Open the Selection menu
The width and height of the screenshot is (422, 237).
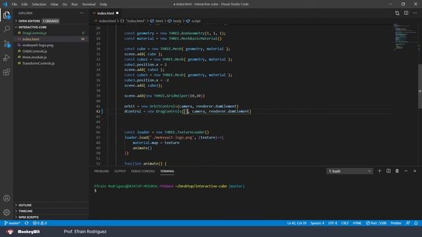tap(39, 5)
